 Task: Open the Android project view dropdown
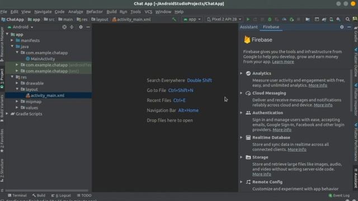(21, 27)
